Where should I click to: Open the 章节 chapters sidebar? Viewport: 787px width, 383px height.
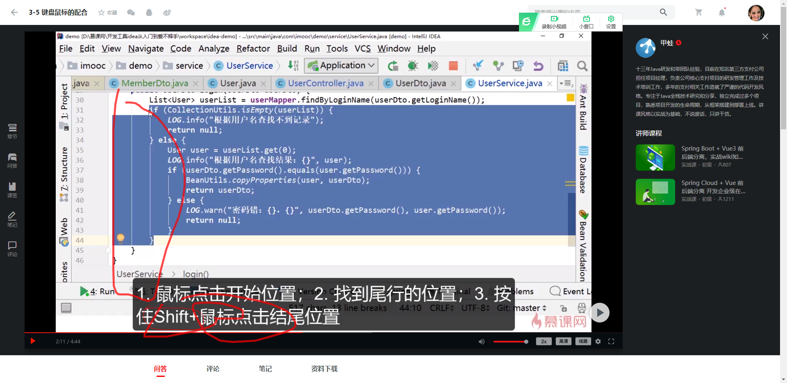tap(12, 131)
